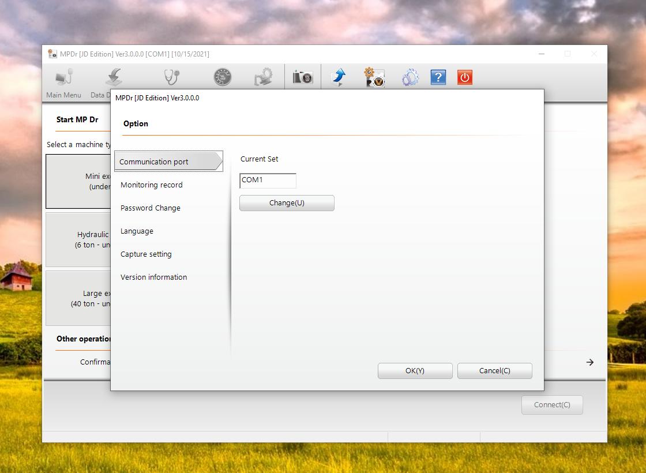Open the blue gears options icon
The image size is (646, 473).
point(410,77)
